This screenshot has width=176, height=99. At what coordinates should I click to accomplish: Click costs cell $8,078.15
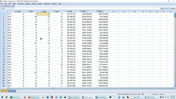click(x=69, y=57)
